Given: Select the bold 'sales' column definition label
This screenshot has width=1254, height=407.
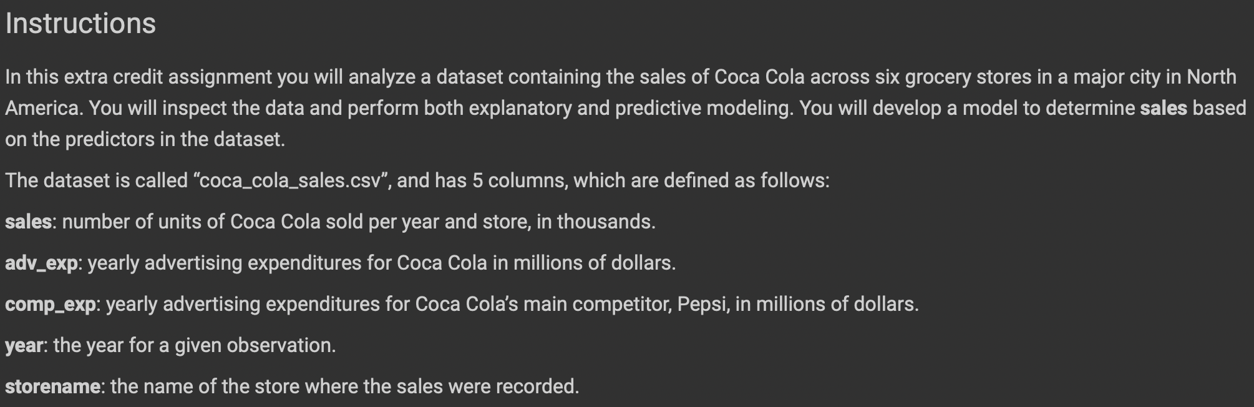Looking at the screenshot, I should [28, 222].
